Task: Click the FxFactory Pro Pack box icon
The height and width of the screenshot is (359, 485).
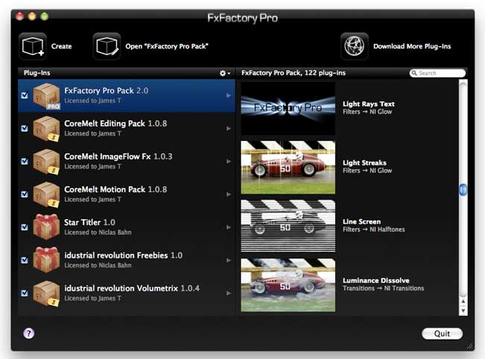Action: point(46,96)
